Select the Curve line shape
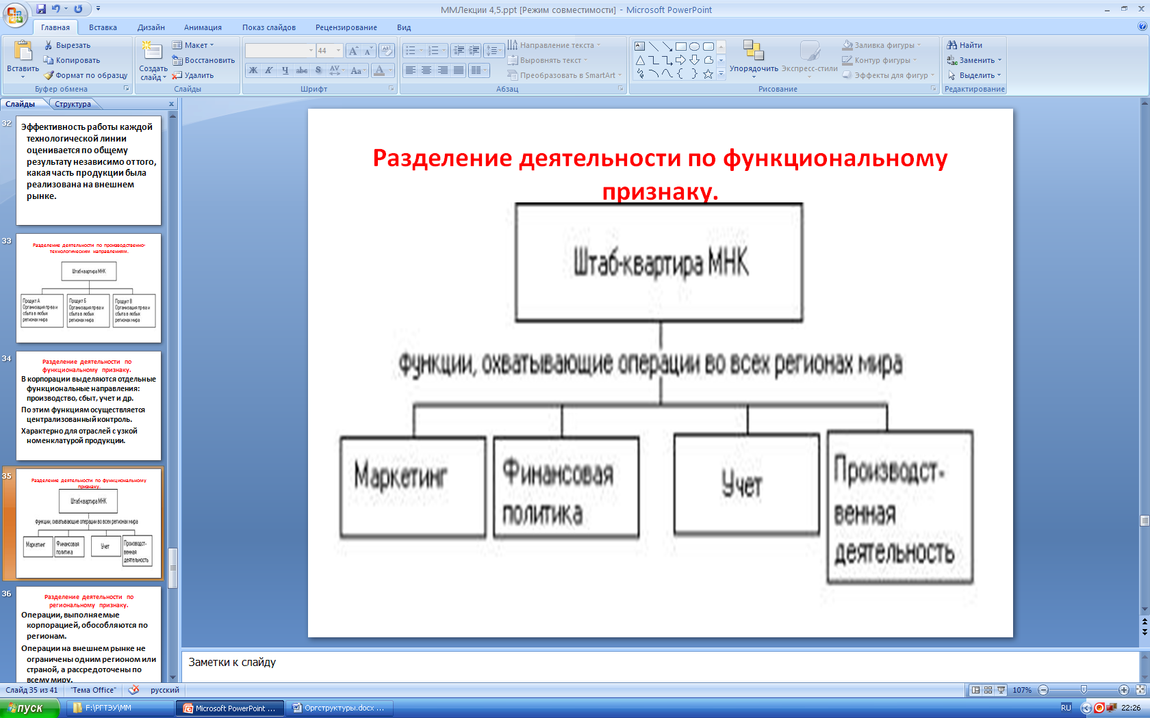Image resolution: width=1150 pixels, height=718 pixels. coord(667,74)
